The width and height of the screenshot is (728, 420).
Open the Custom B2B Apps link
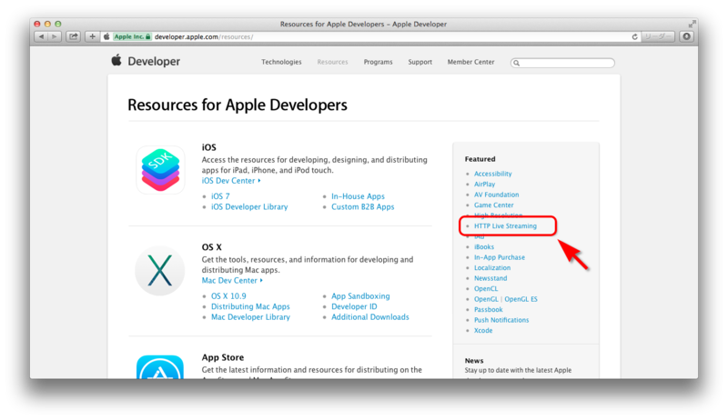tap(362, 206)
